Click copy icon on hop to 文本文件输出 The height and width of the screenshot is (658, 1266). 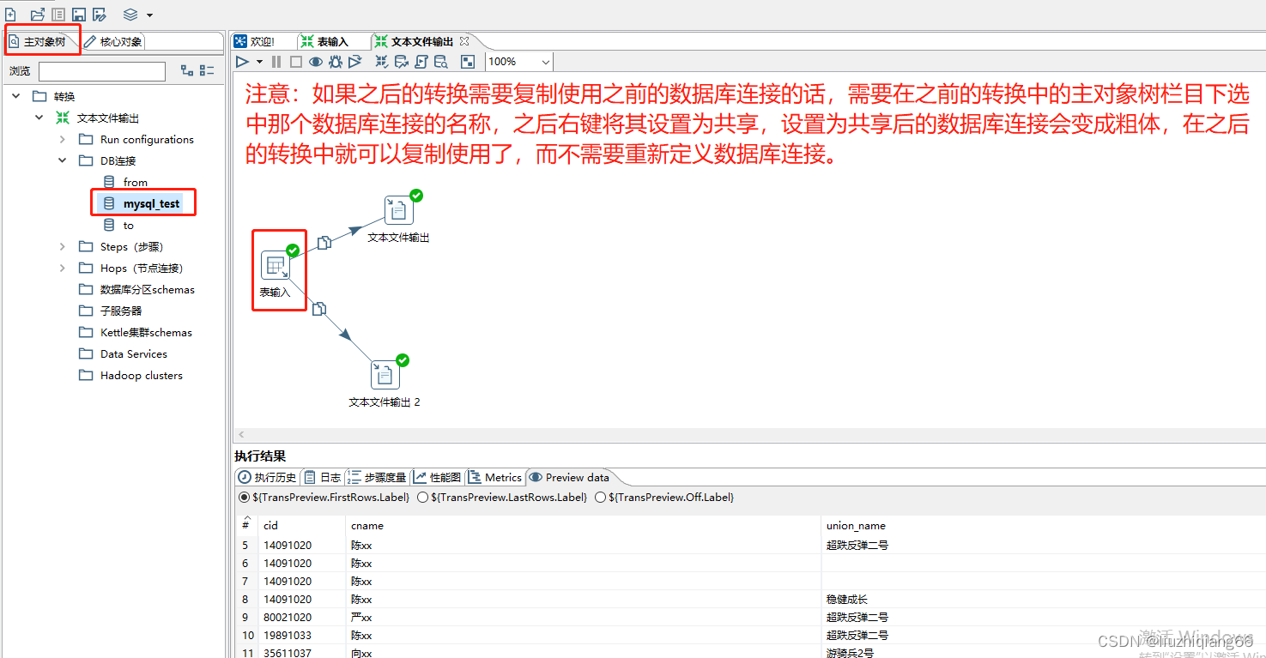324,243
